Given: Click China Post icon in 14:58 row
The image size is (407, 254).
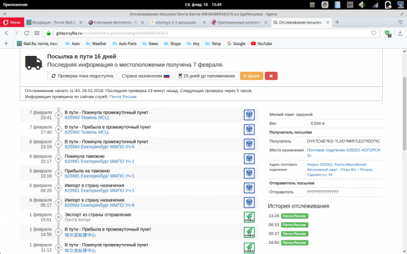Looking at the screenshot, I should [x=249, y=232].
